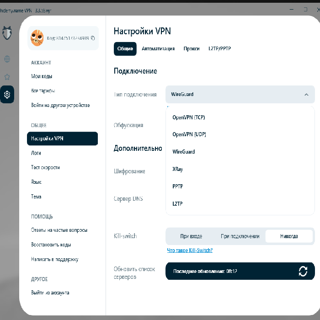This screenshot has width=320, height=320.
Task: Open the Прокси tab
Action: tap(192, 49)
